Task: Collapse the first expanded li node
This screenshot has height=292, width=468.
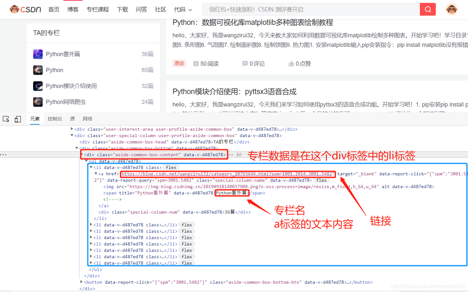Action: [91, 167]
